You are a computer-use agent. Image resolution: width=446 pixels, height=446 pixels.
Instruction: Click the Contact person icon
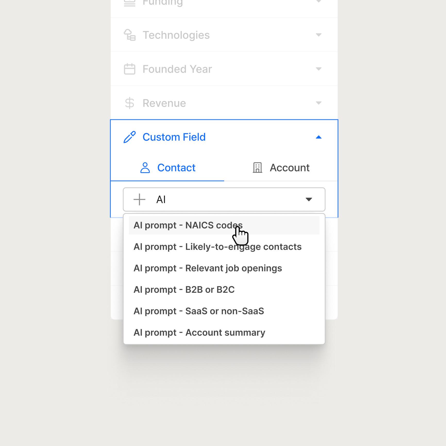pos(145,168)
